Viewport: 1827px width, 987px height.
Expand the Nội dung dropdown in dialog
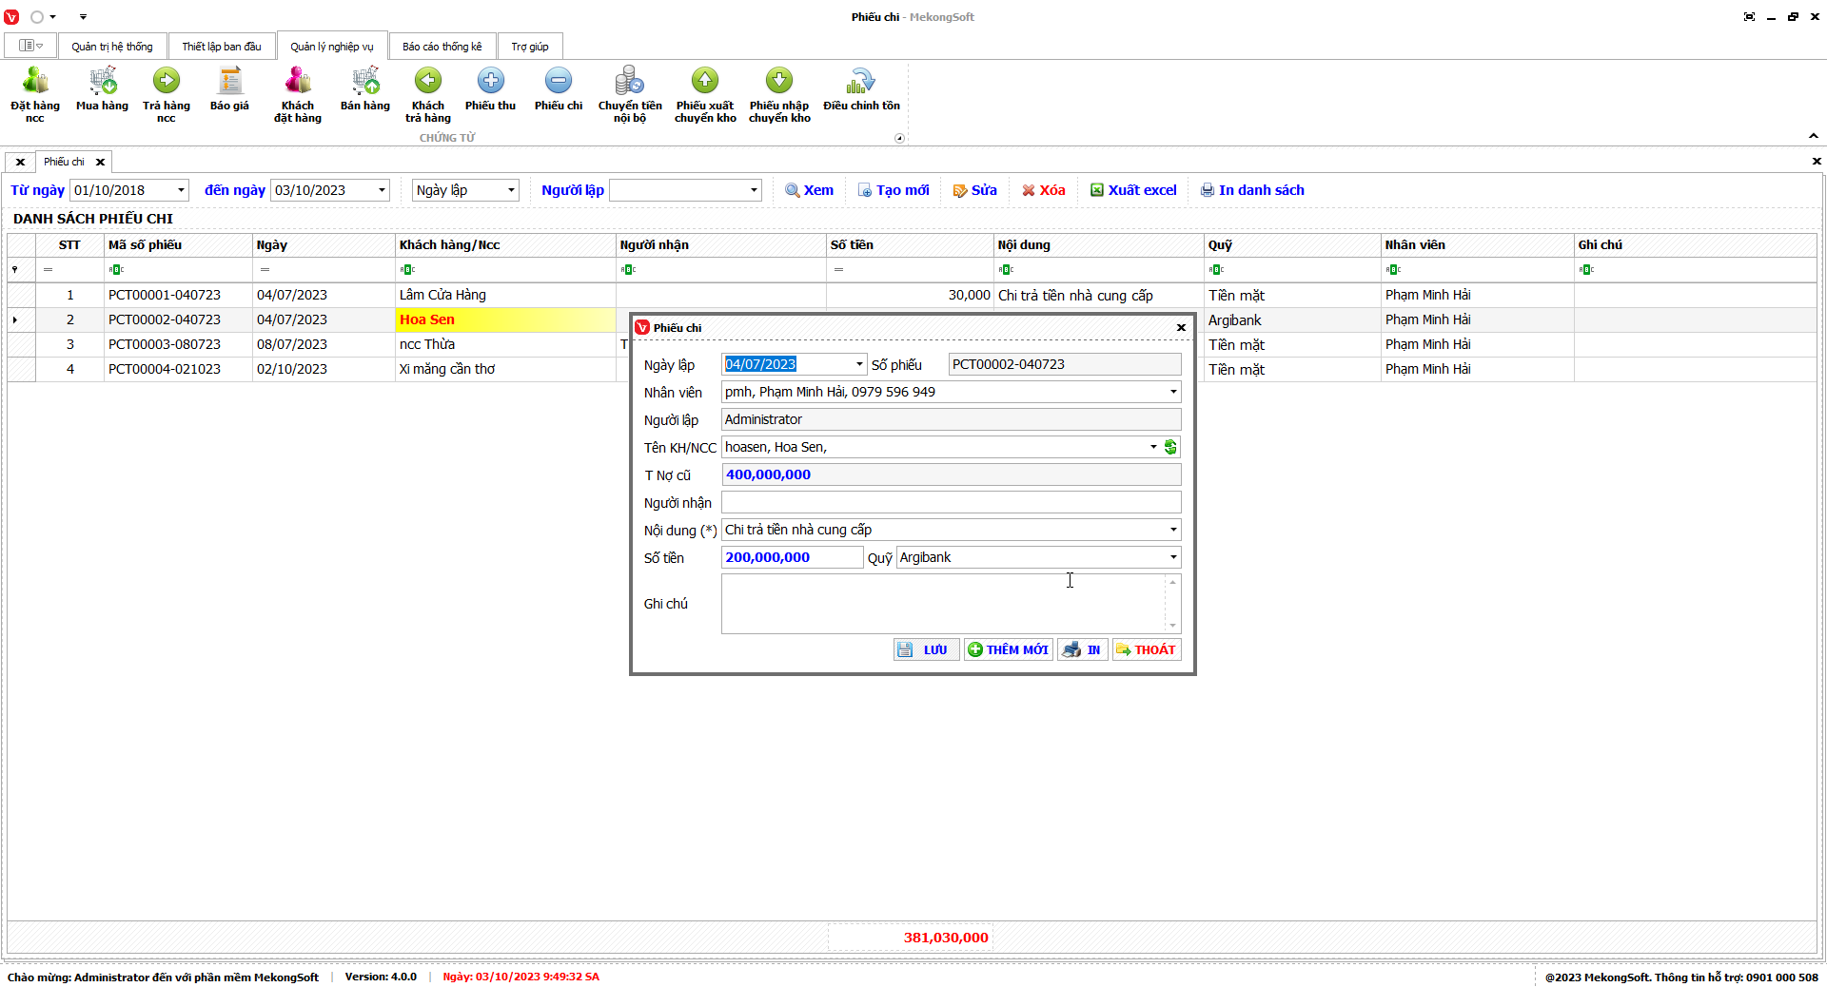1172,530
